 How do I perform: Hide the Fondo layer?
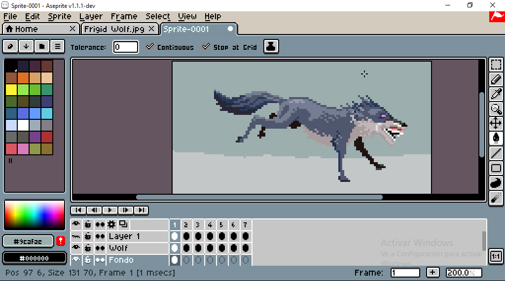[76, 259]
